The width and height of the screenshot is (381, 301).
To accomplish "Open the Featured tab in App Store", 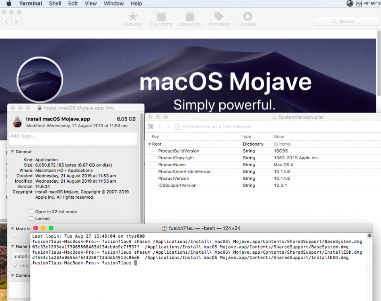I will click(x=132, y=19).
